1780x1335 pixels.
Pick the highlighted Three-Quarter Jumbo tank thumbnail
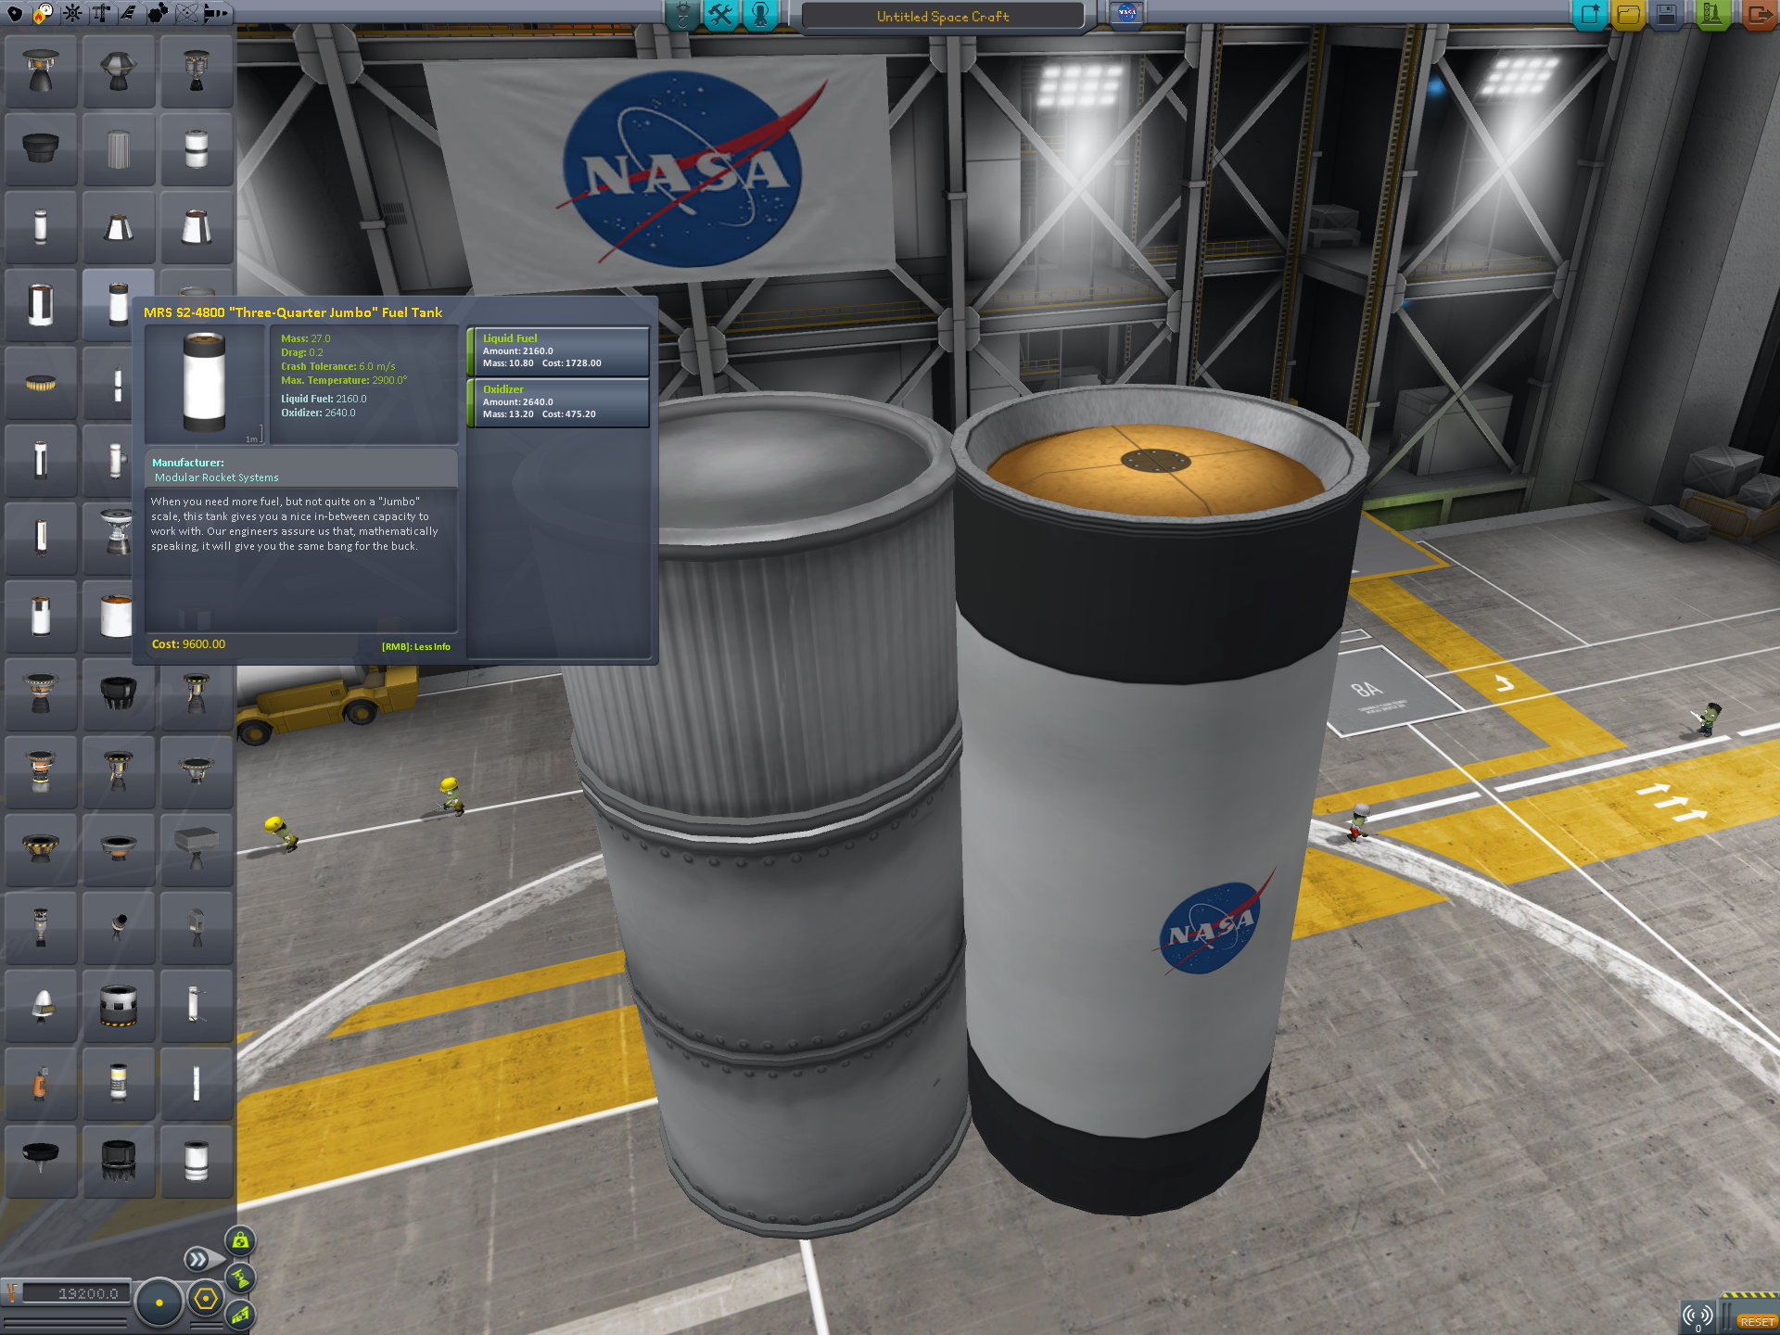point(119,304)
